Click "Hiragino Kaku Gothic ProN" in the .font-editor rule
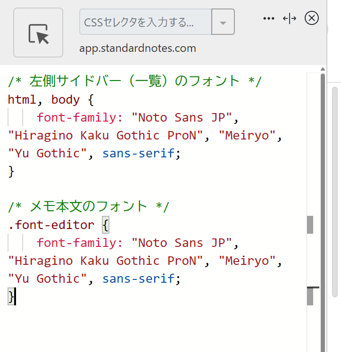The height and width of the screenshot is (352, 341). 105,261
